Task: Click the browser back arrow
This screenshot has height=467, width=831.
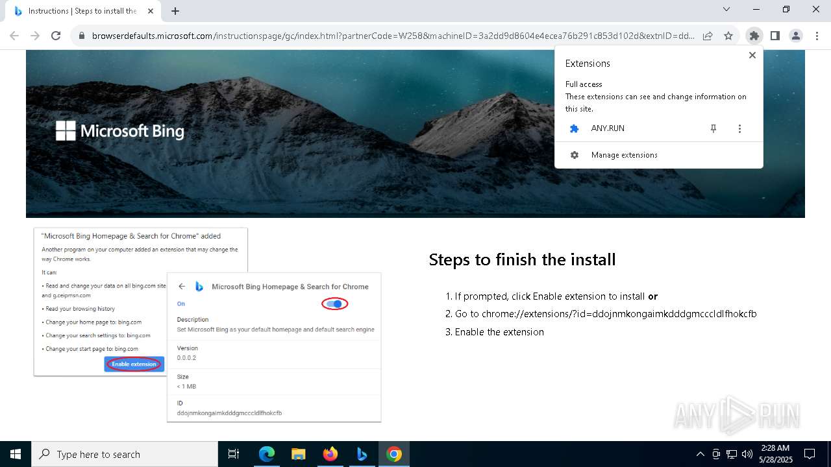Action: (14, 36)
